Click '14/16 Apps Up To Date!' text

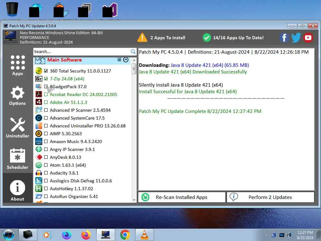click(x=238, y=38)
